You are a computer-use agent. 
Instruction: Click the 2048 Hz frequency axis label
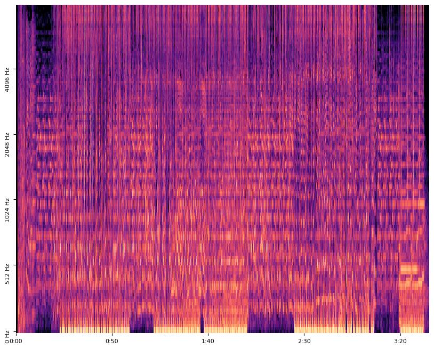pyautogui.click(x=7, y=144)
